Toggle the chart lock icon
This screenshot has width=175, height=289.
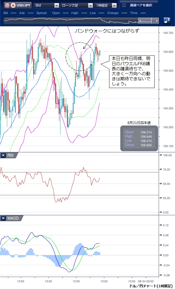[x=167, y=21]
